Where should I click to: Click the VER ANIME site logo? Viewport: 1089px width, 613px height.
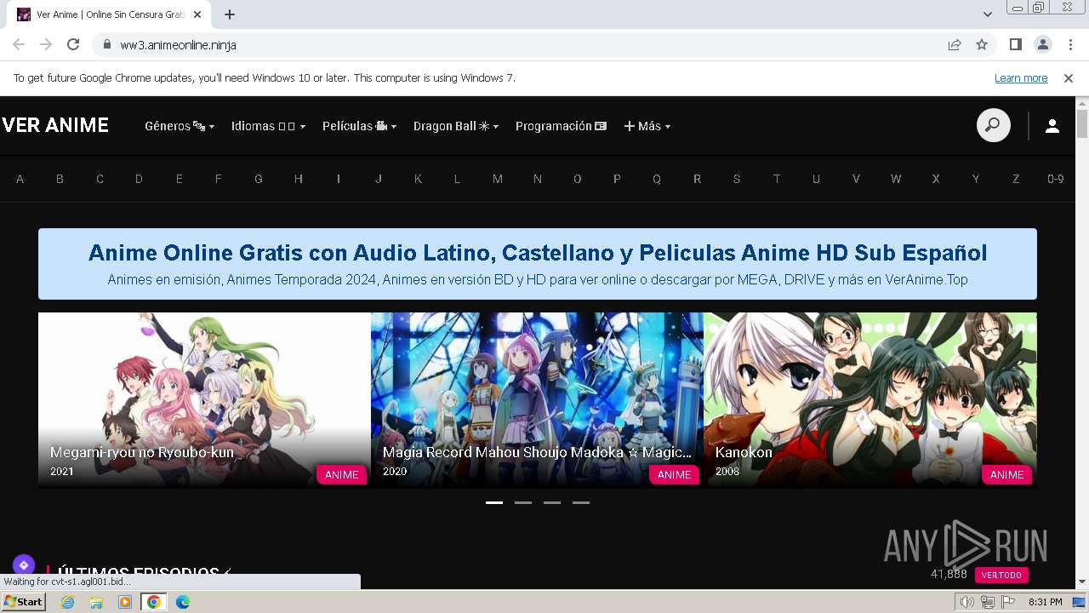click(55, 125)
